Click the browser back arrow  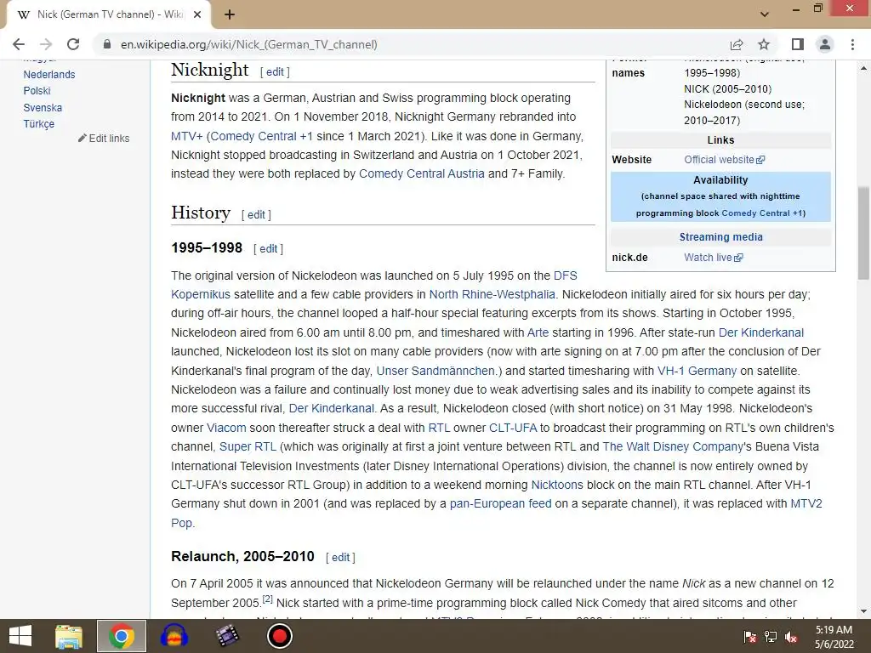pyautogui.click(x=19, y=44)
